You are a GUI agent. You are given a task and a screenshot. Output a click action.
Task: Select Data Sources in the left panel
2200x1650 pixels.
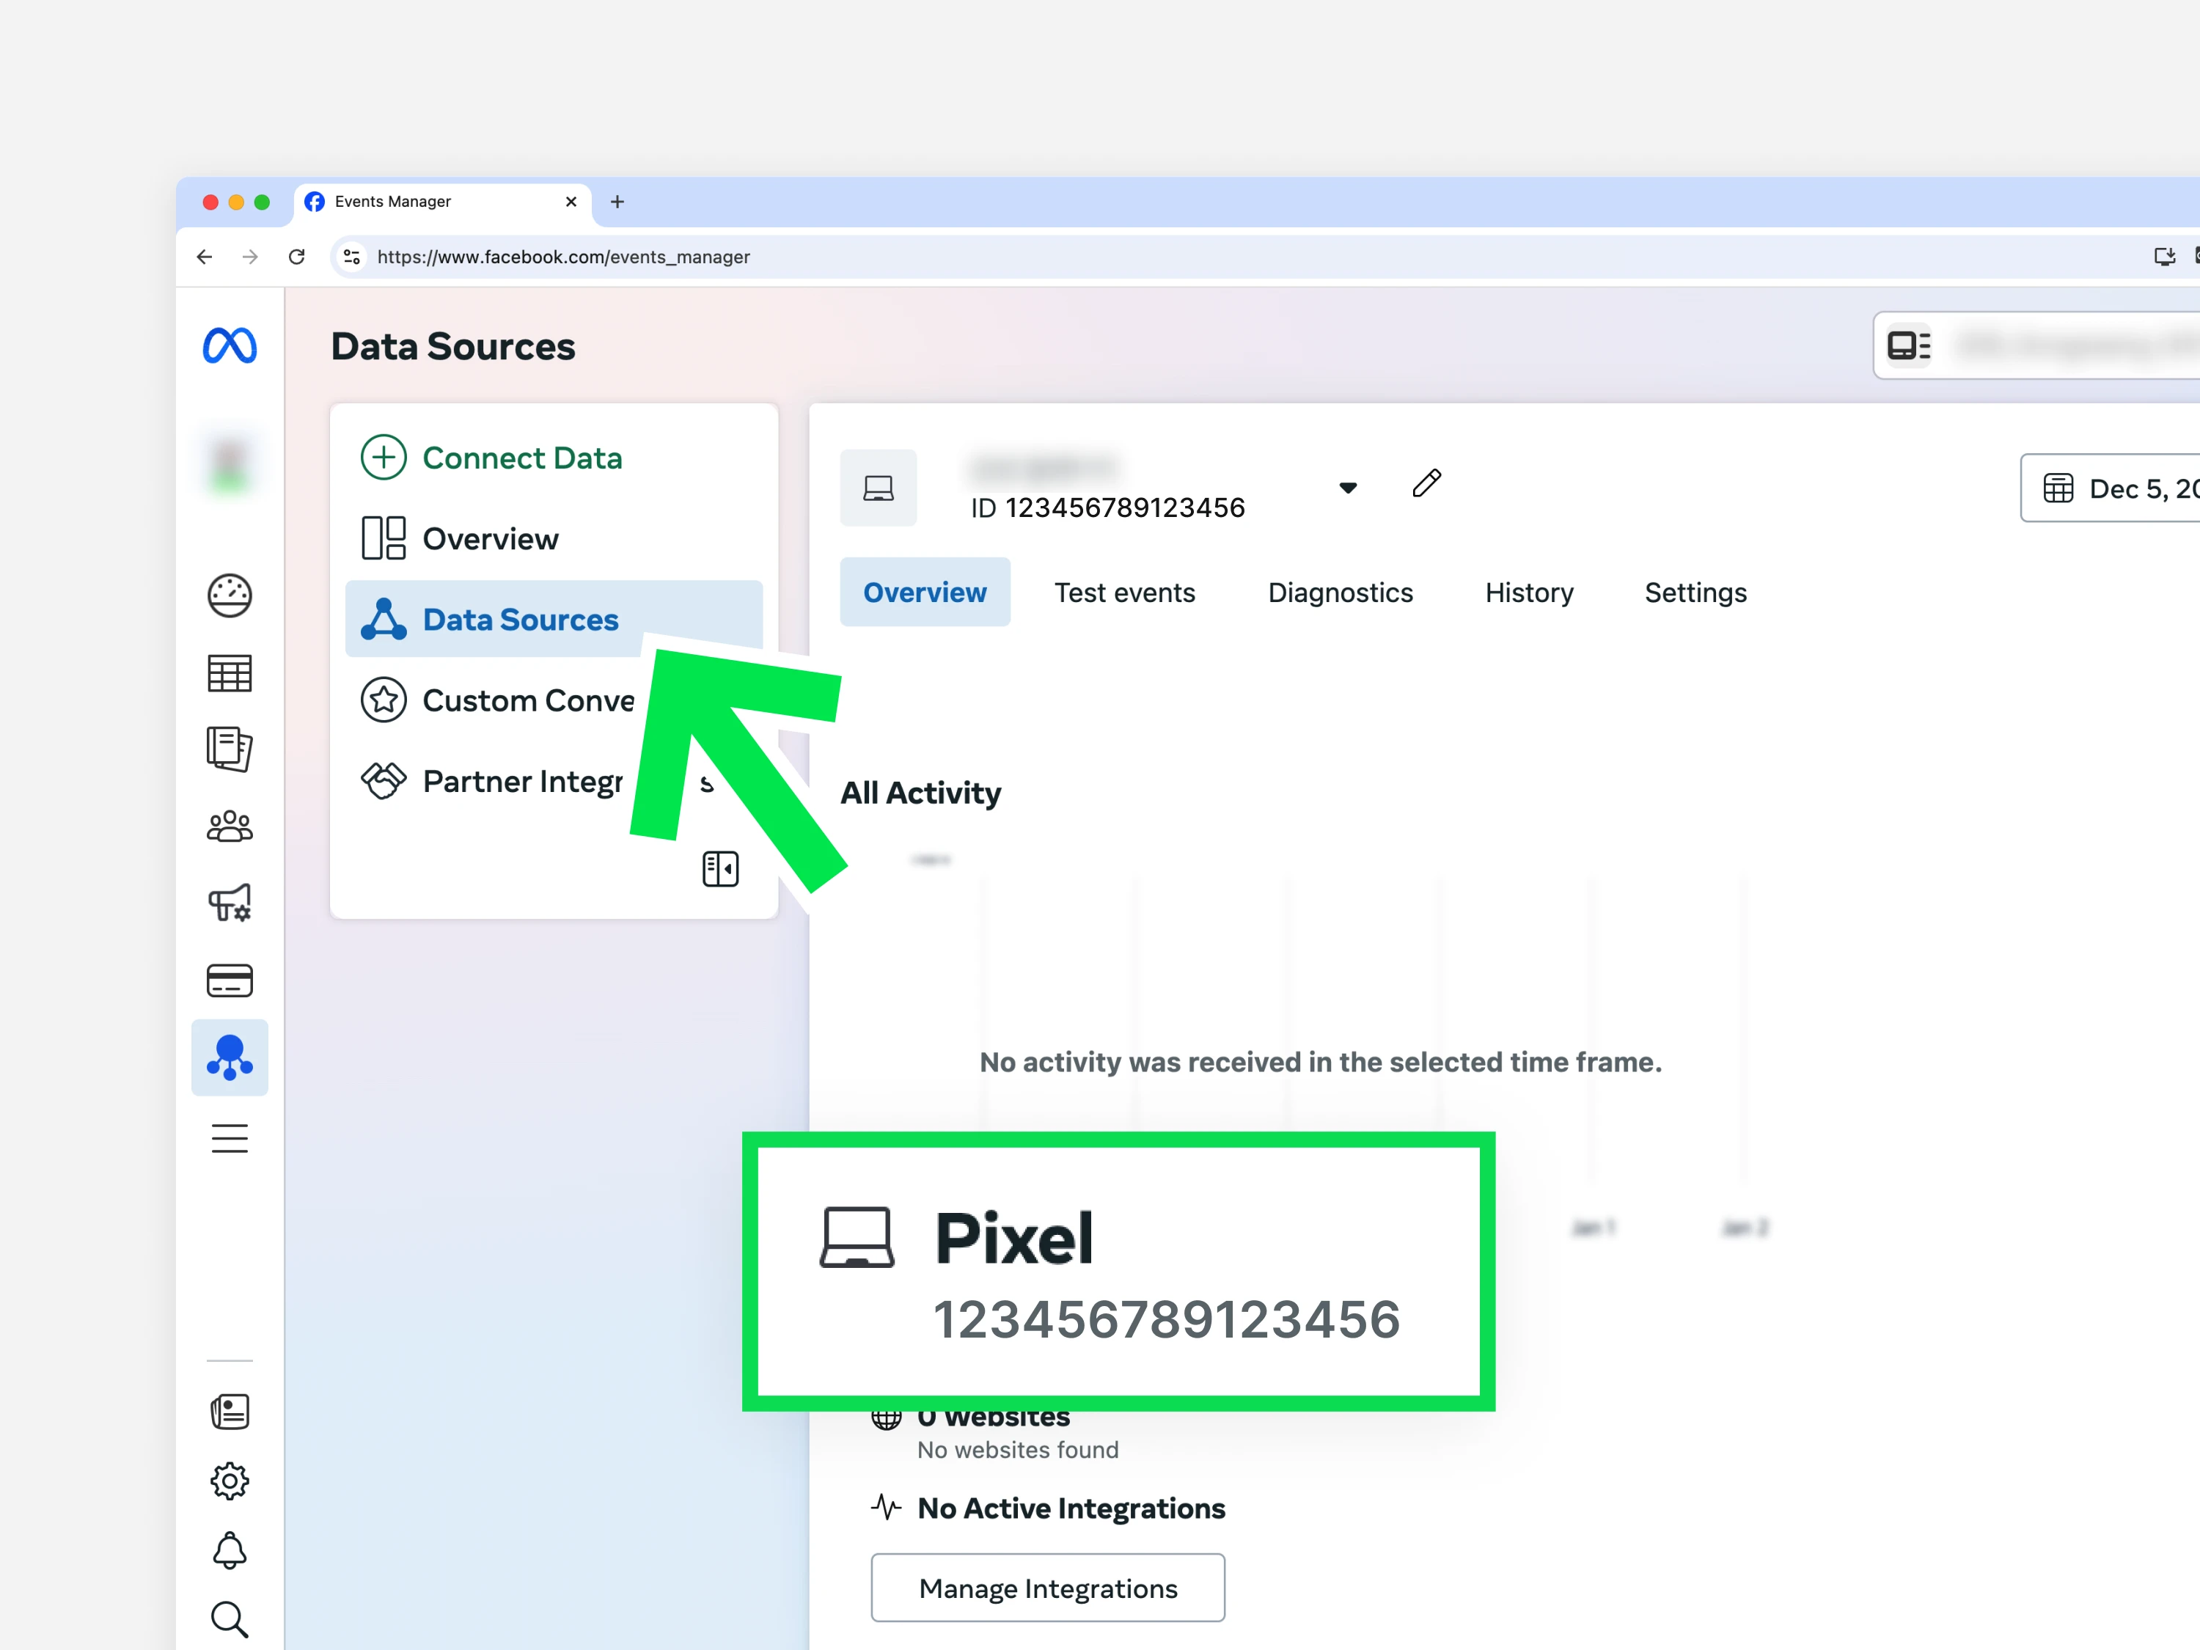(553, 620)
